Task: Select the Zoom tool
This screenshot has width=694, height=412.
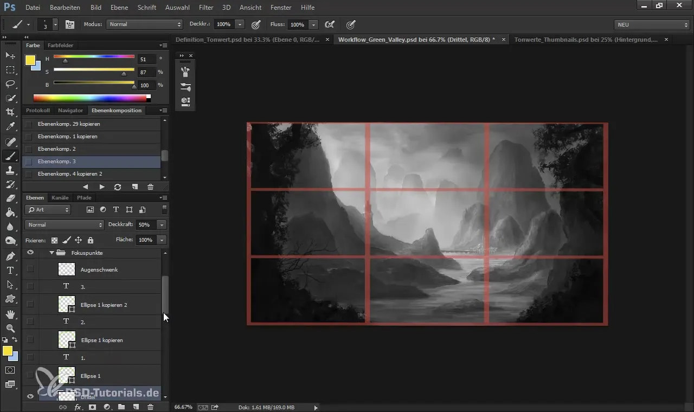Action: [x=10, y=328]
